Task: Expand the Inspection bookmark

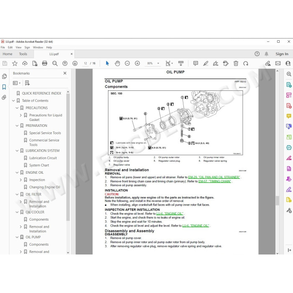Action: coord(21,180)
